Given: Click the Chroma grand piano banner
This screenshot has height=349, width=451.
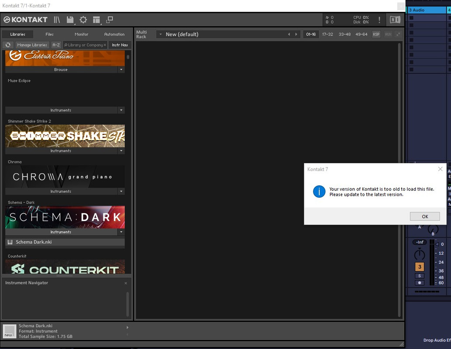Looking at the screenshot, I should pyautogui.click(x=65, y=177).
